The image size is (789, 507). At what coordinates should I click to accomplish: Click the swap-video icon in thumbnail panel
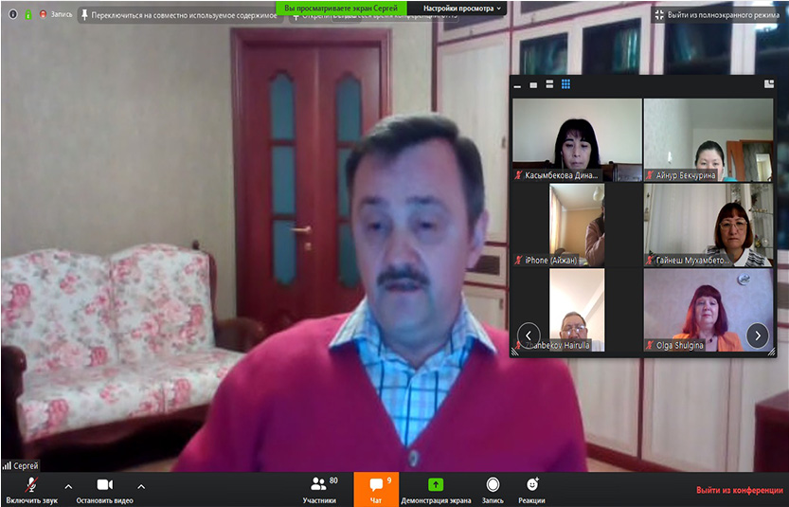pyautogui.click(x=768, y=84)
